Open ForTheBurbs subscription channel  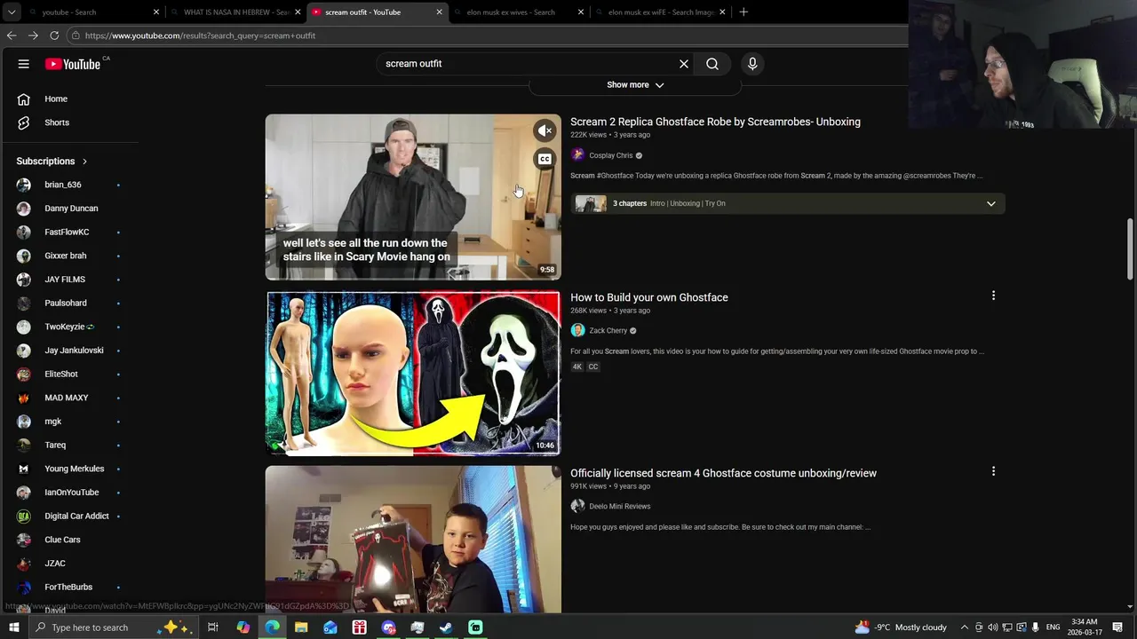pyautogui.click(x=69, y=587)
